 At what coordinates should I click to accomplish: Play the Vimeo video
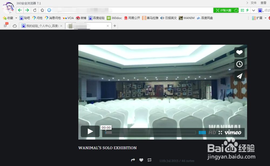click(90, 131)
